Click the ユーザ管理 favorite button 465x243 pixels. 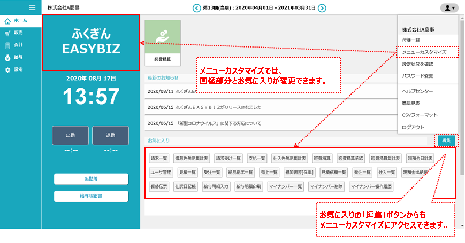click(x=161, y=173)
